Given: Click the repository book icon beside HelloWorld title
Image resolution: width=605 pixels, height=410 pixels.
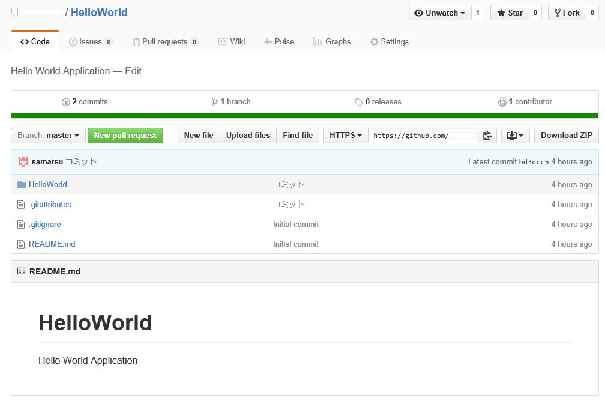Looking at the screenshot, I should 14,13.
